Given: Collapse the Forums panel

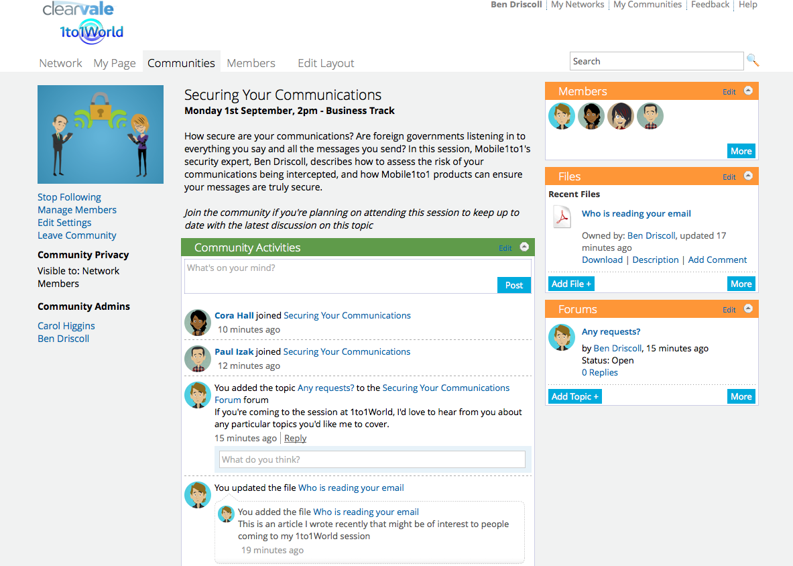Looking at the screenshot, I should point(748,308).
